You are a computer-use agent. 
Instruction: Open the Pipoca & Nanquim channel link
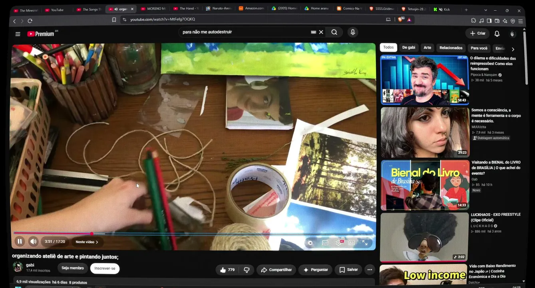click(483, 75)
